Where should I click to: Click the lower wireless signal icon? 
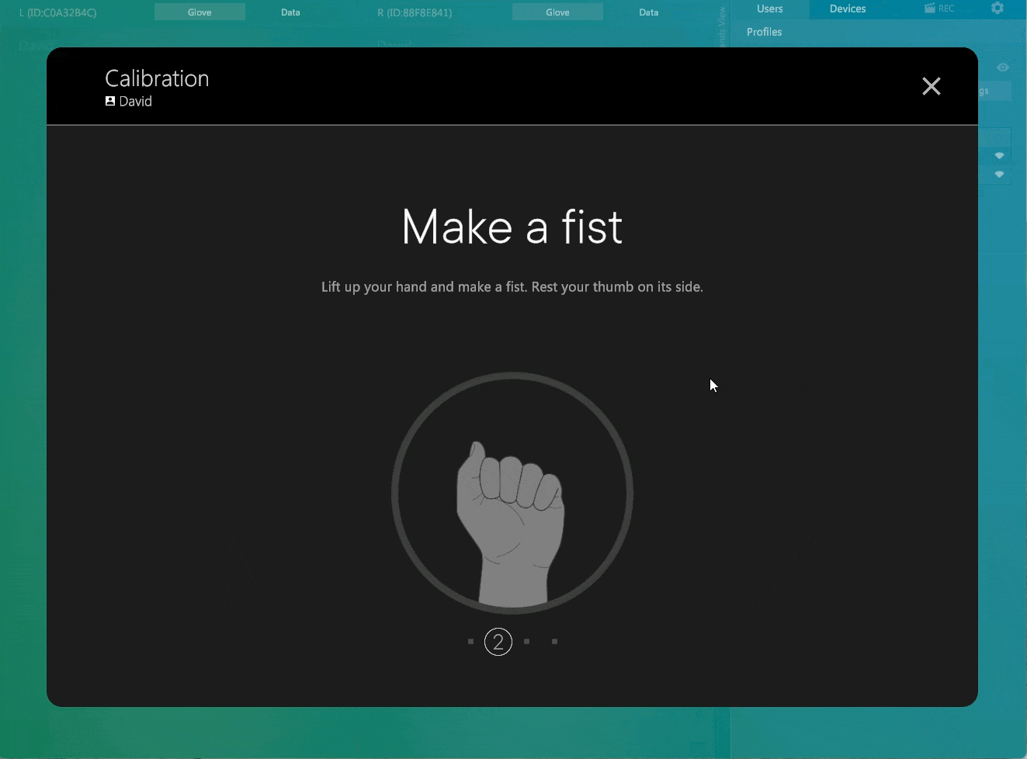click(x=999, y=175)
